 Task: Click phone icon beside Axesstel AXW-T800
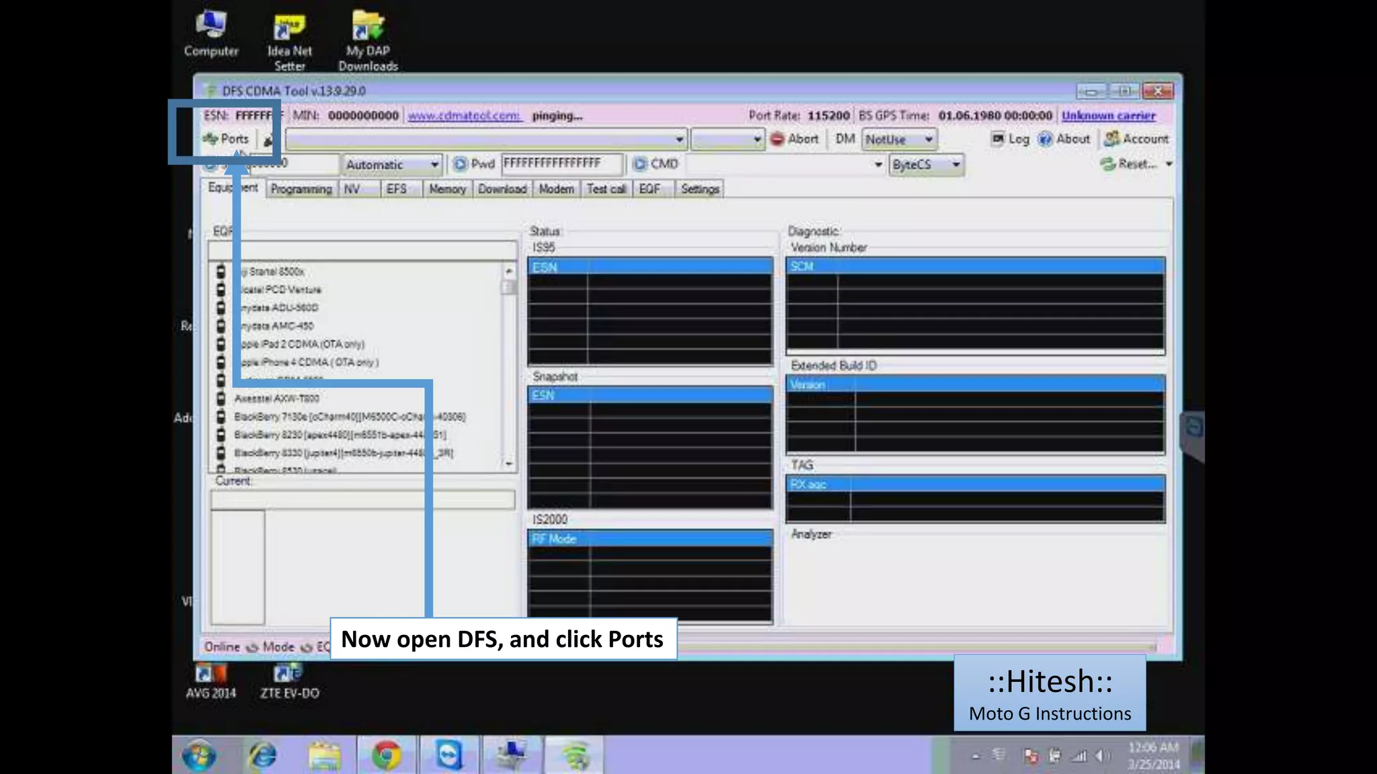[221, 398]
